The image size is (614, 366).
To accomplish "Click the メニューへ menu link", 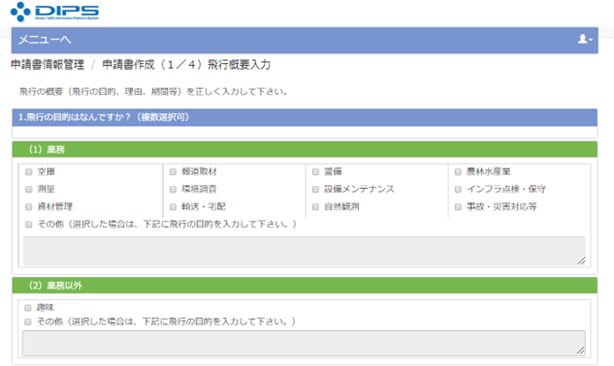I will [x=44, y=40].
